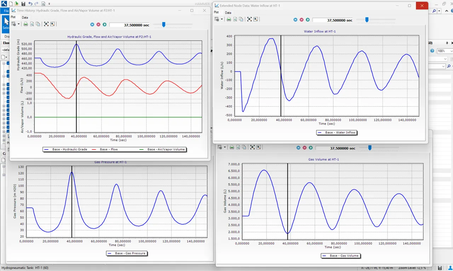Screen dimensions: 453x271
Task: Save the model using floppy disk icon
Action: (x=23, y=4)
